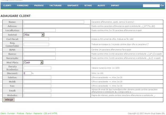The height and width of the screenshot is (115, 166).
Task: Click the Go search button
Action: [162, 5]
